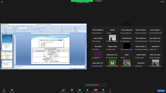The image size is (166, 93).
Task: Open video options arrow beside Start Video
Action: [x=15, y=90]
